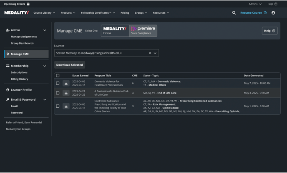Click the Help button in Manage CME header
The image size is (287, 173).
tap(269, 31)
